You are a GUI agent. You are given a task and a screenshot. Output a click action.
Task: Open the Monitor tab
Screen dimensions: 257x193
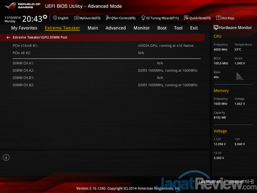(x=141, y=28)
